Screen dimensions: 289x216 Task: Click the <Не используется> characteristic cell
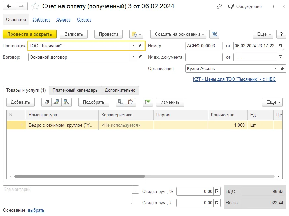(x=126, y=125)
